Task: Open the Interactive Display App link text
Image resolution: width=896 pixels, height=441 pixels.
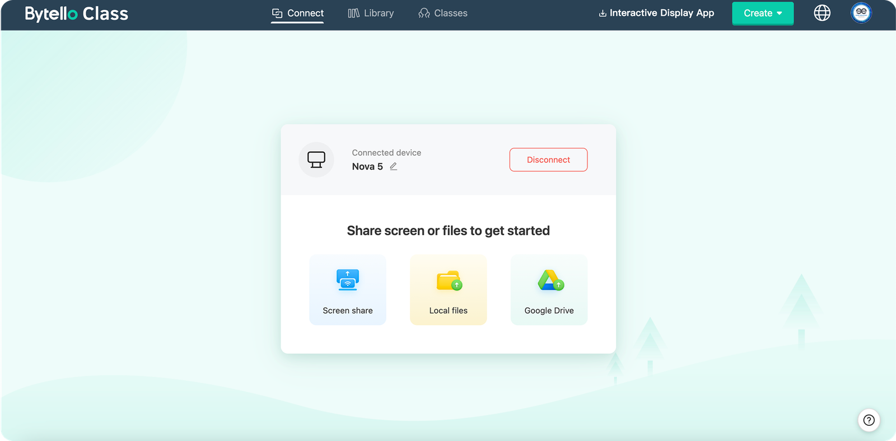Action: (x=661, y=13)
